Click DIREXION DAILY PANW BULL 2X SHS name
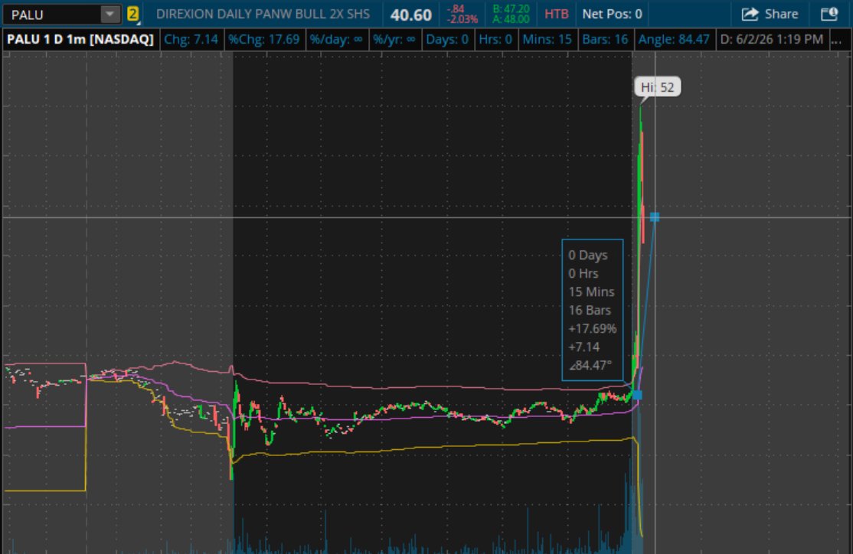853x554 pixels. pos(263,14)
